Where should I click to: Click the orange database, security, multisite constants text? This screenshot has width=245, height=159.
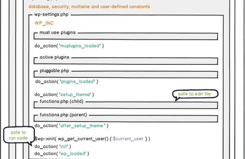click(x=89, y=7)
